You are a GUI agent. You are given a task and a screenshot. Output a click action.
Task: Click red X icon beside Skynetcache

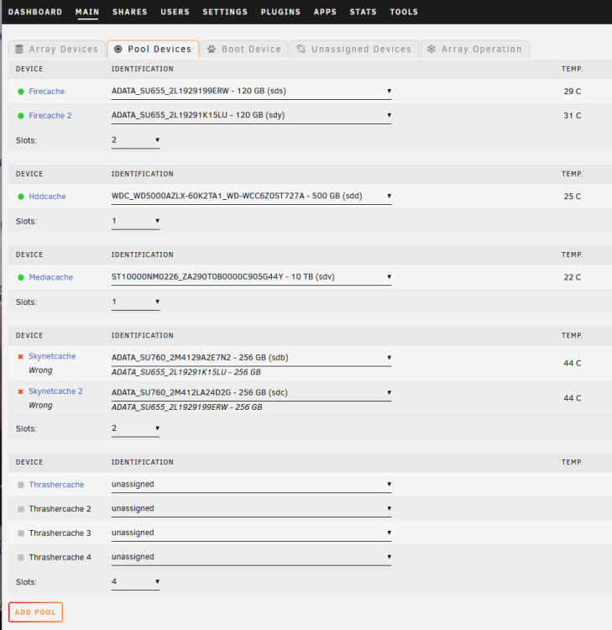[20, 356]
